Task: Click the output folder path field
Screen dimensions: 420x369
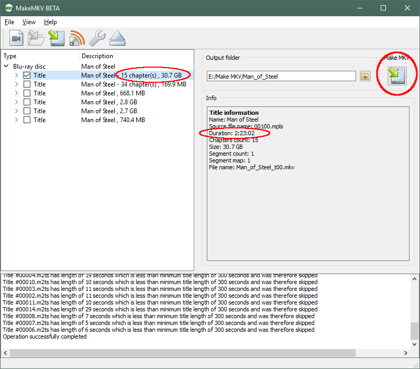Action: 281,77
